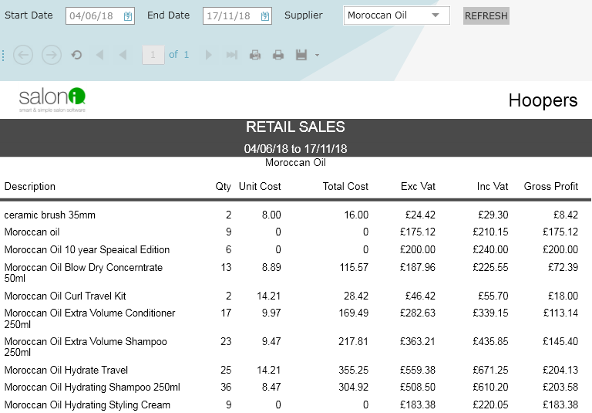Viewport: 592px width, 413px height.
Task: Click the £113.14 gross profit value
Action: tap(560, 313)
